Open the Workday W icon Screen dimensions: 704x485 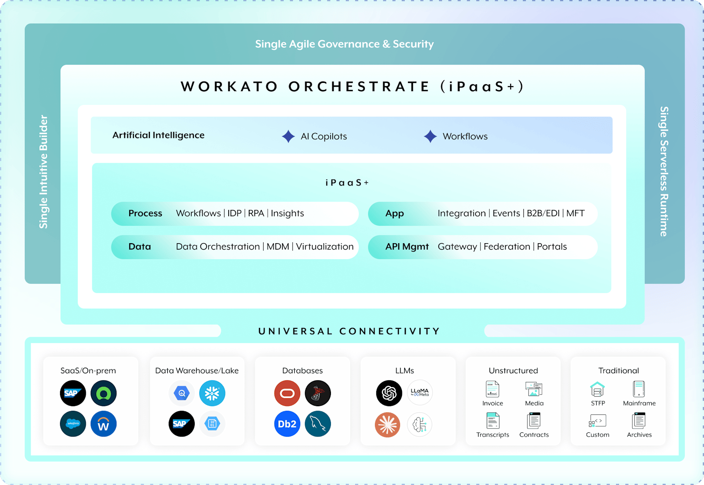pyautogui.click(x=104, y=424)
